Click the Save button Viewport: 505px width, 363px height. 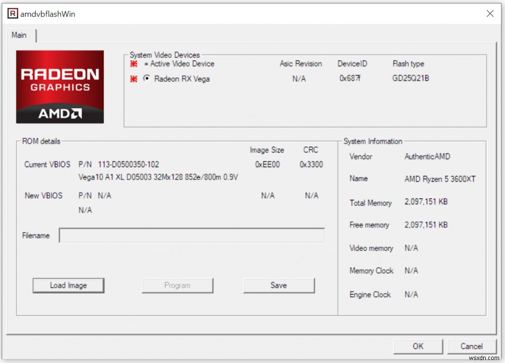[279, 285]
